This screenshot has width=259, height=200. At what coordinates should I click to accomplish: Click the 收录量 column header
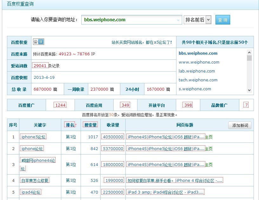113,125
